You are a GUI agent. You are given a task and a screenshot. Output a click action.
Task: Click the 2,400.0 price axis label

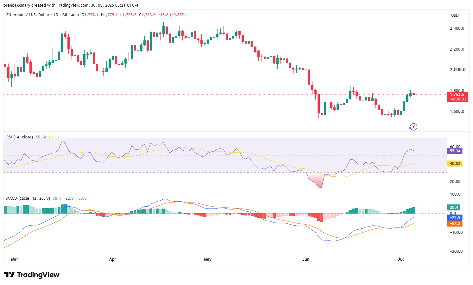pyautogui.click(x=457, y=28)
